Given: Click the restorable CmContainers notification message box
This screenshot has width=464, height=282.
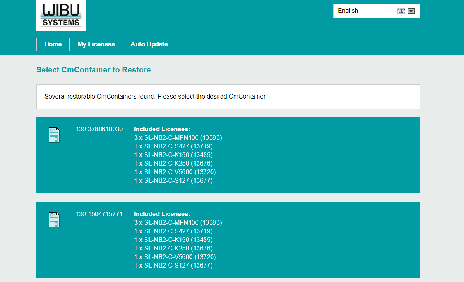Looking at the screenshot, I should click(228, 96).
